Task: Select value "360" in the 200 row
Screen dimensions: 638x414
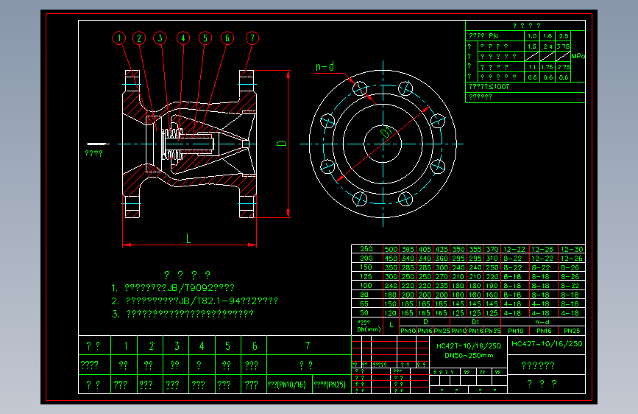Action: tap(442, 259)
